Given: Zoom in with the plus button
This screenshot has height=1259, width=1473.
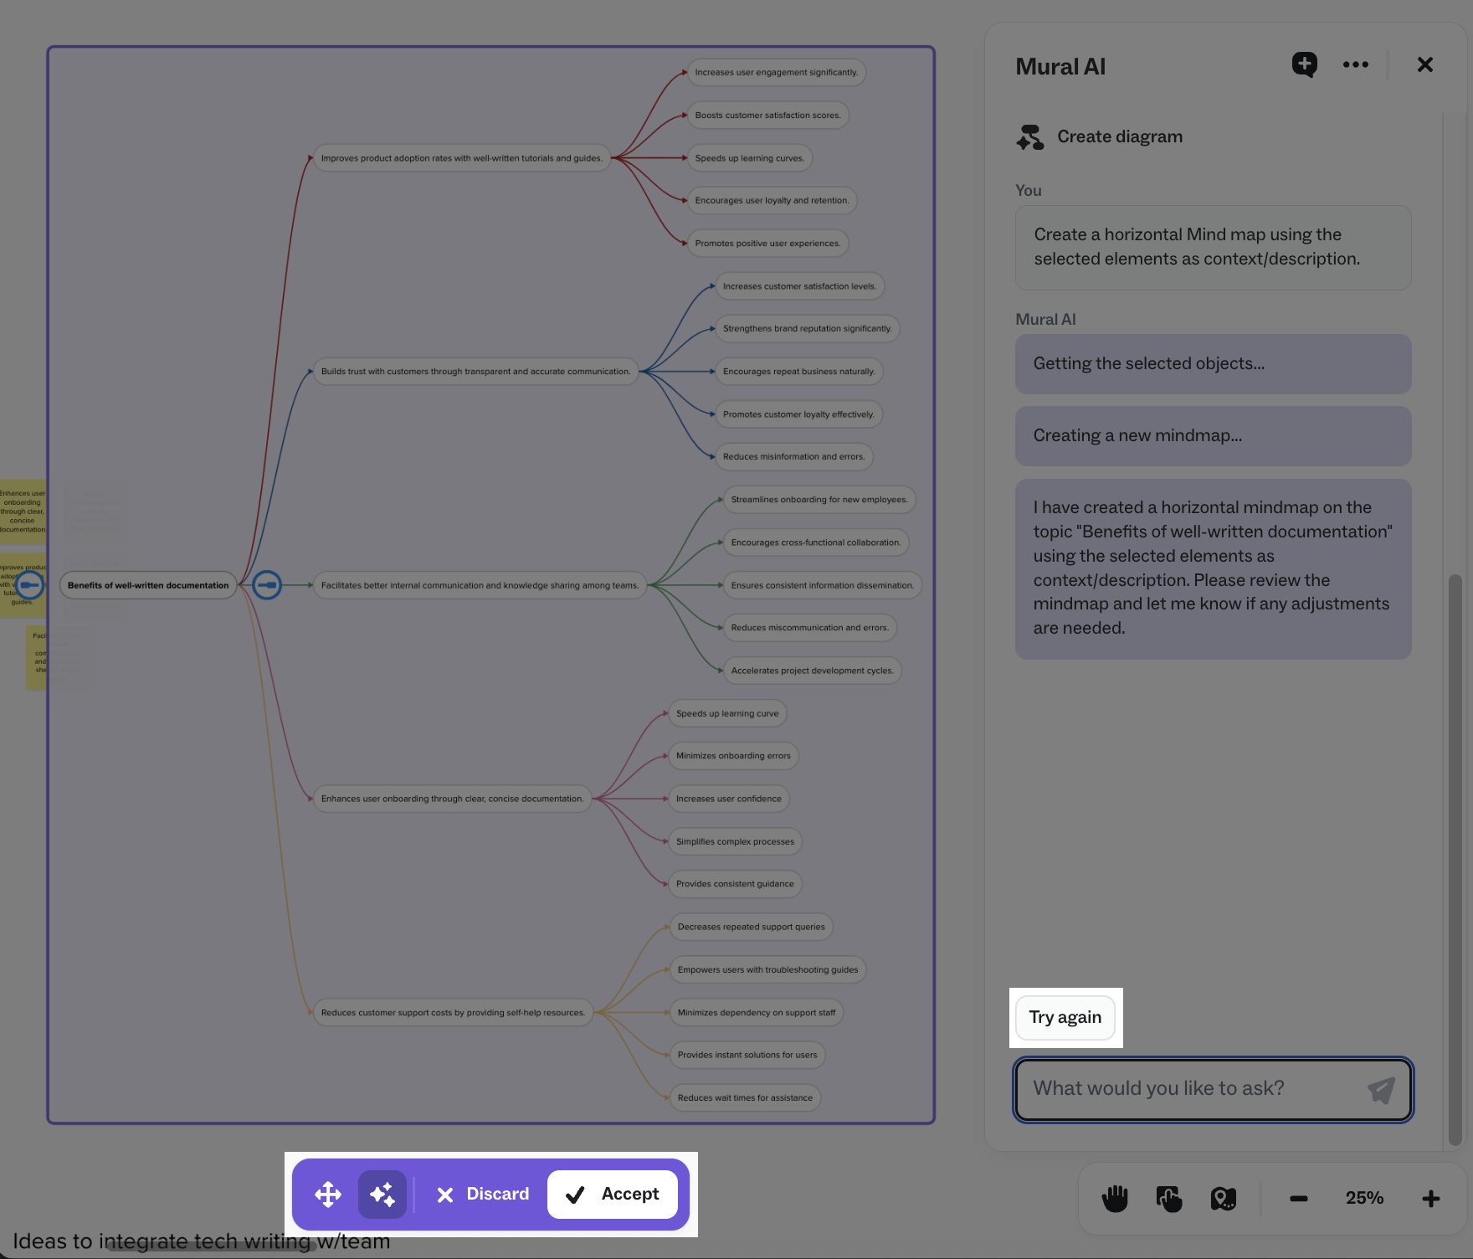Looking at the screenshot, I should pos(1431,1199).
